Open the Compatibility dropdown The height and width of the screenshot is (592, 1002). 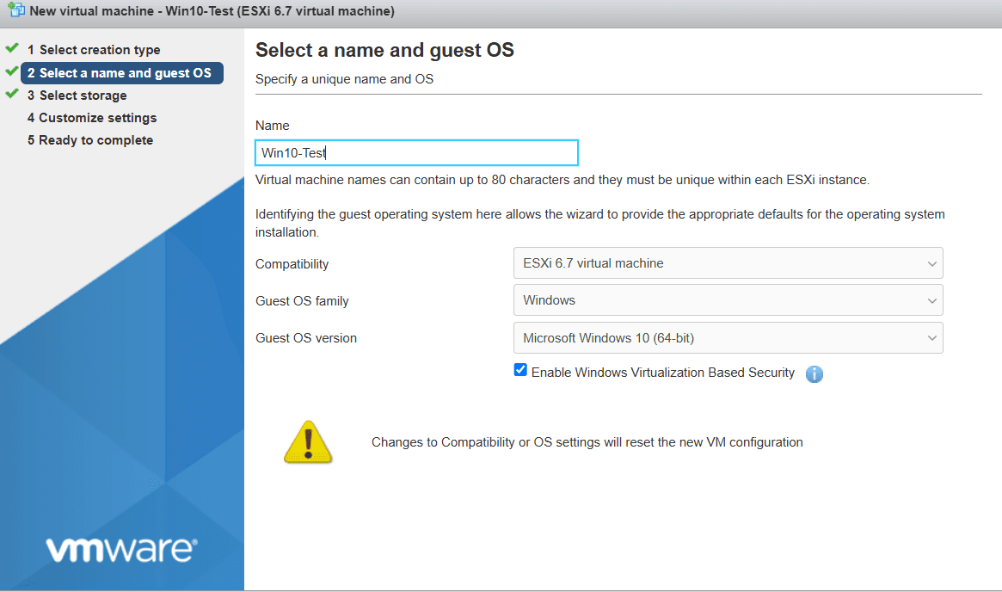click(728, 263)
